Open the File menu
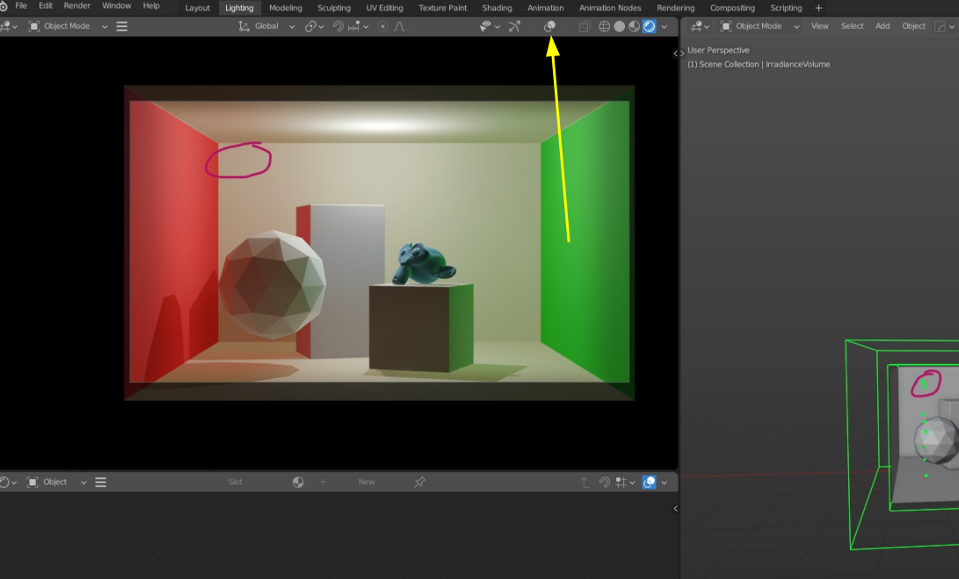Image resolution: width=959 pixels, height=579 pixels. (x=21, y=6)
